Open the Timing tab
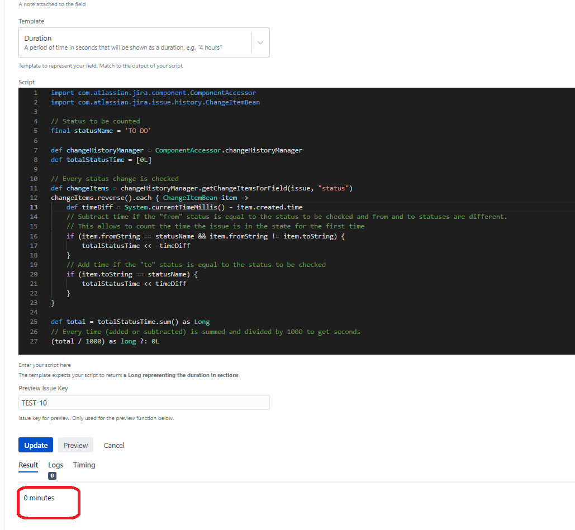The height and width of the screenshot is (530, 575). [84, 465]
